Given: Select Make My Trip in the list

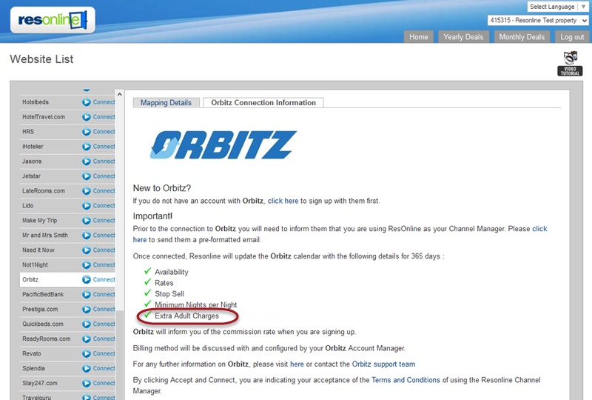Looking at the screenshot, I should pyautogui.click(x=40, y=221).
